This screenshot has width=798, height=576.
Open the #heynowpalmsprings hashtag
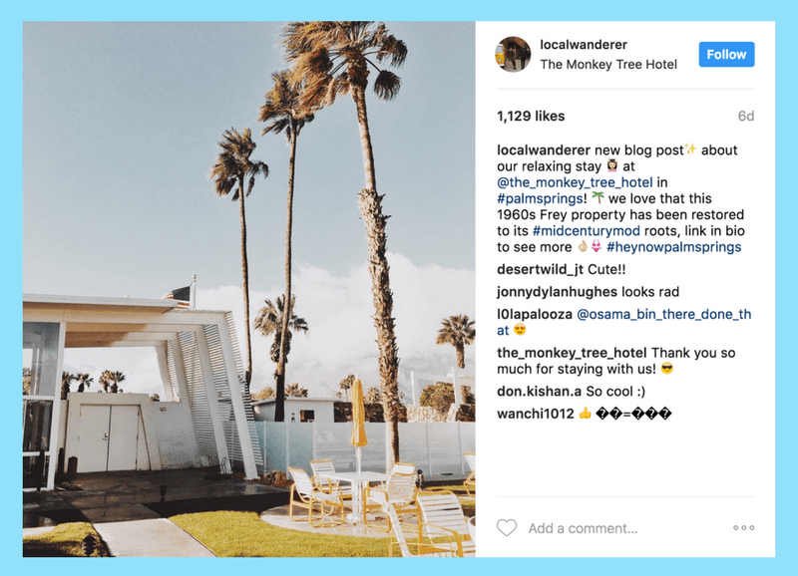pyautogui.click(x=674, y=247)
